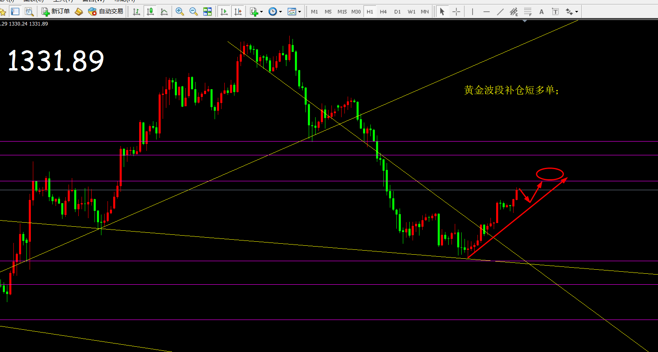This screenshot has width=658, height=352.
Task: Zoom out on the chart
Action: 194,11
